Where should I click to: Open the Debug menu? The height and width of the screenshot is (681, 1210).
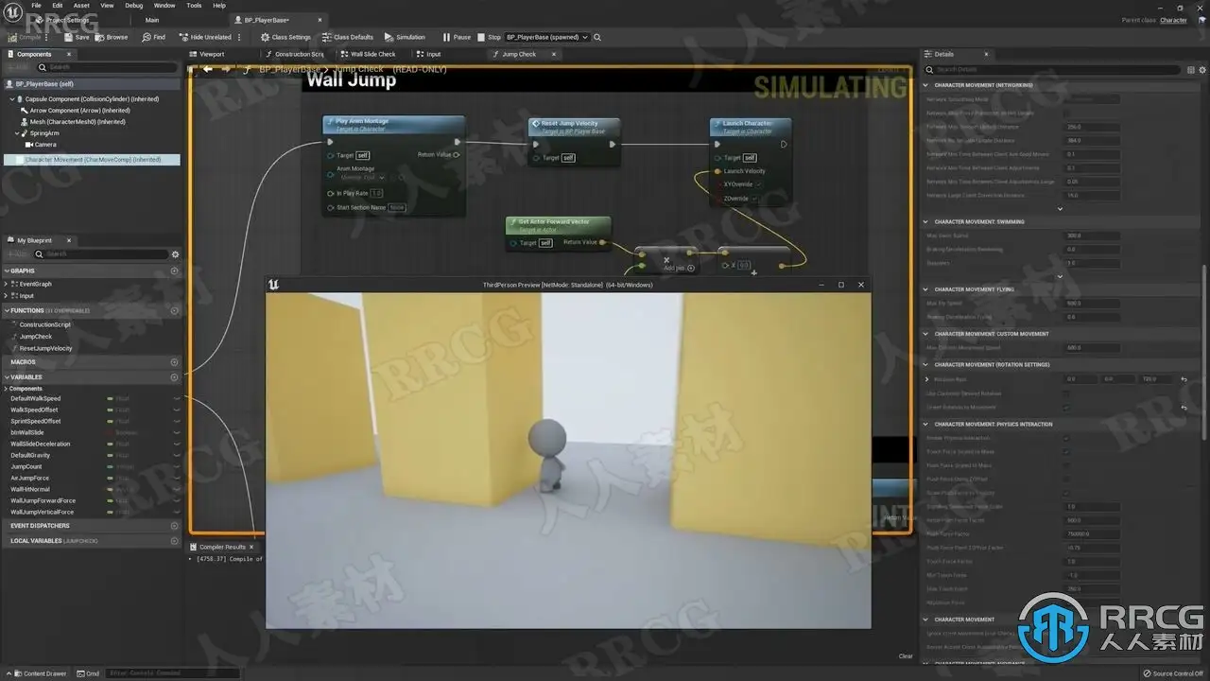(134, 6)
